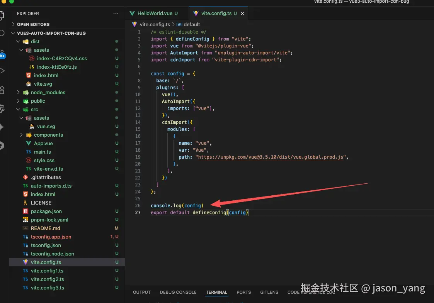Switch to the GITLENS panel tab
Image resolution: width=434 pixels, height=303 pixels.
tap(269, 292)
